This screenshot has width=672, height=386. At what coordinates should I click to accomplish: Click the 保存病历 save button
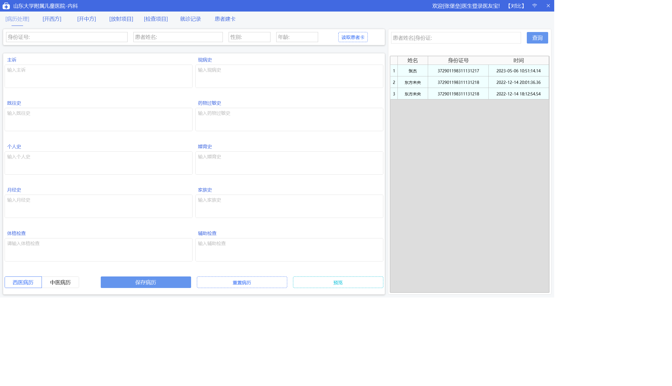[x=146, y=282]
